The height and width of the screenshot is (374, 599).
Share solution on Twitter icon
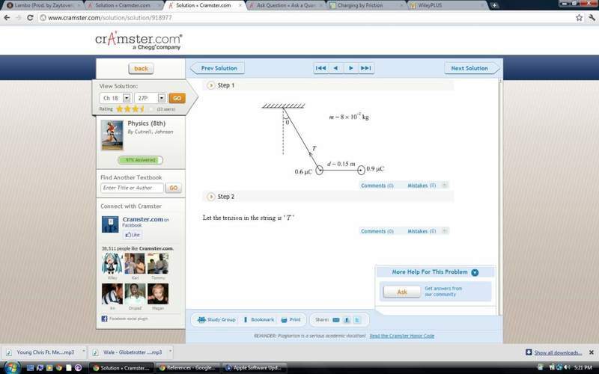(357, 320)
